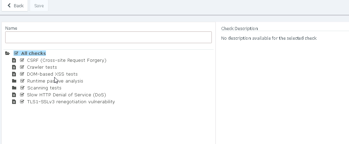This screenshot has width=349, height=144.
Task: Toggle the DOM-based XSS tests checkbox
Action: (22, 74)
